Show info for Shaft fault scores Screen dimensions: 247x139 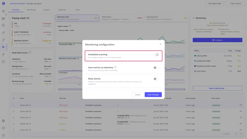click(x=30, y=53)
